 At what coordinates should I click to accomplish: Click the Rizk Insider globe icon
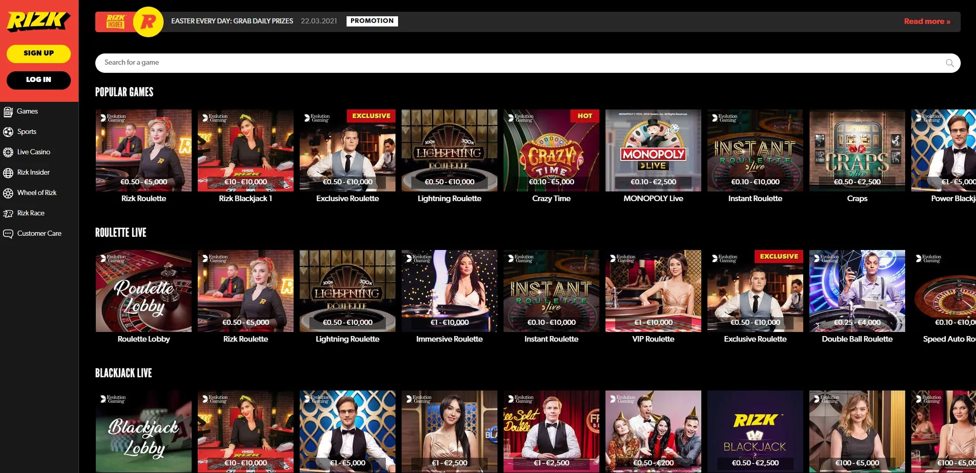pyautogui.click(x=8, y=173)
